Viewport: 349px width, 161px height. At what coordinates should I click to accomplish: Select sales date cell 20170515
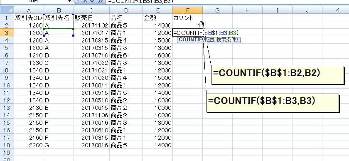(91, 93)
